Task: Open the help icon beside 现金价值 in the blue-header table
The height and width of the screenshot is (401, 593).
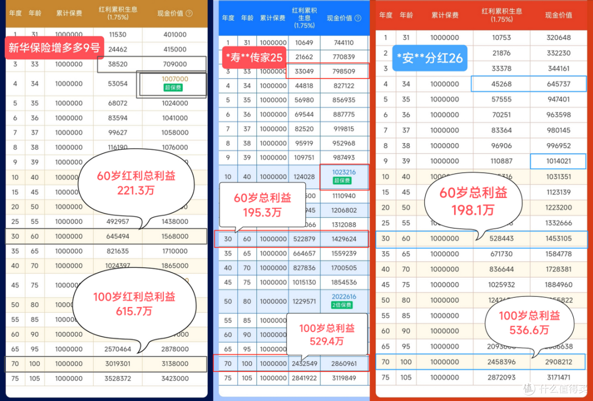Action: [x=358, y=18]
